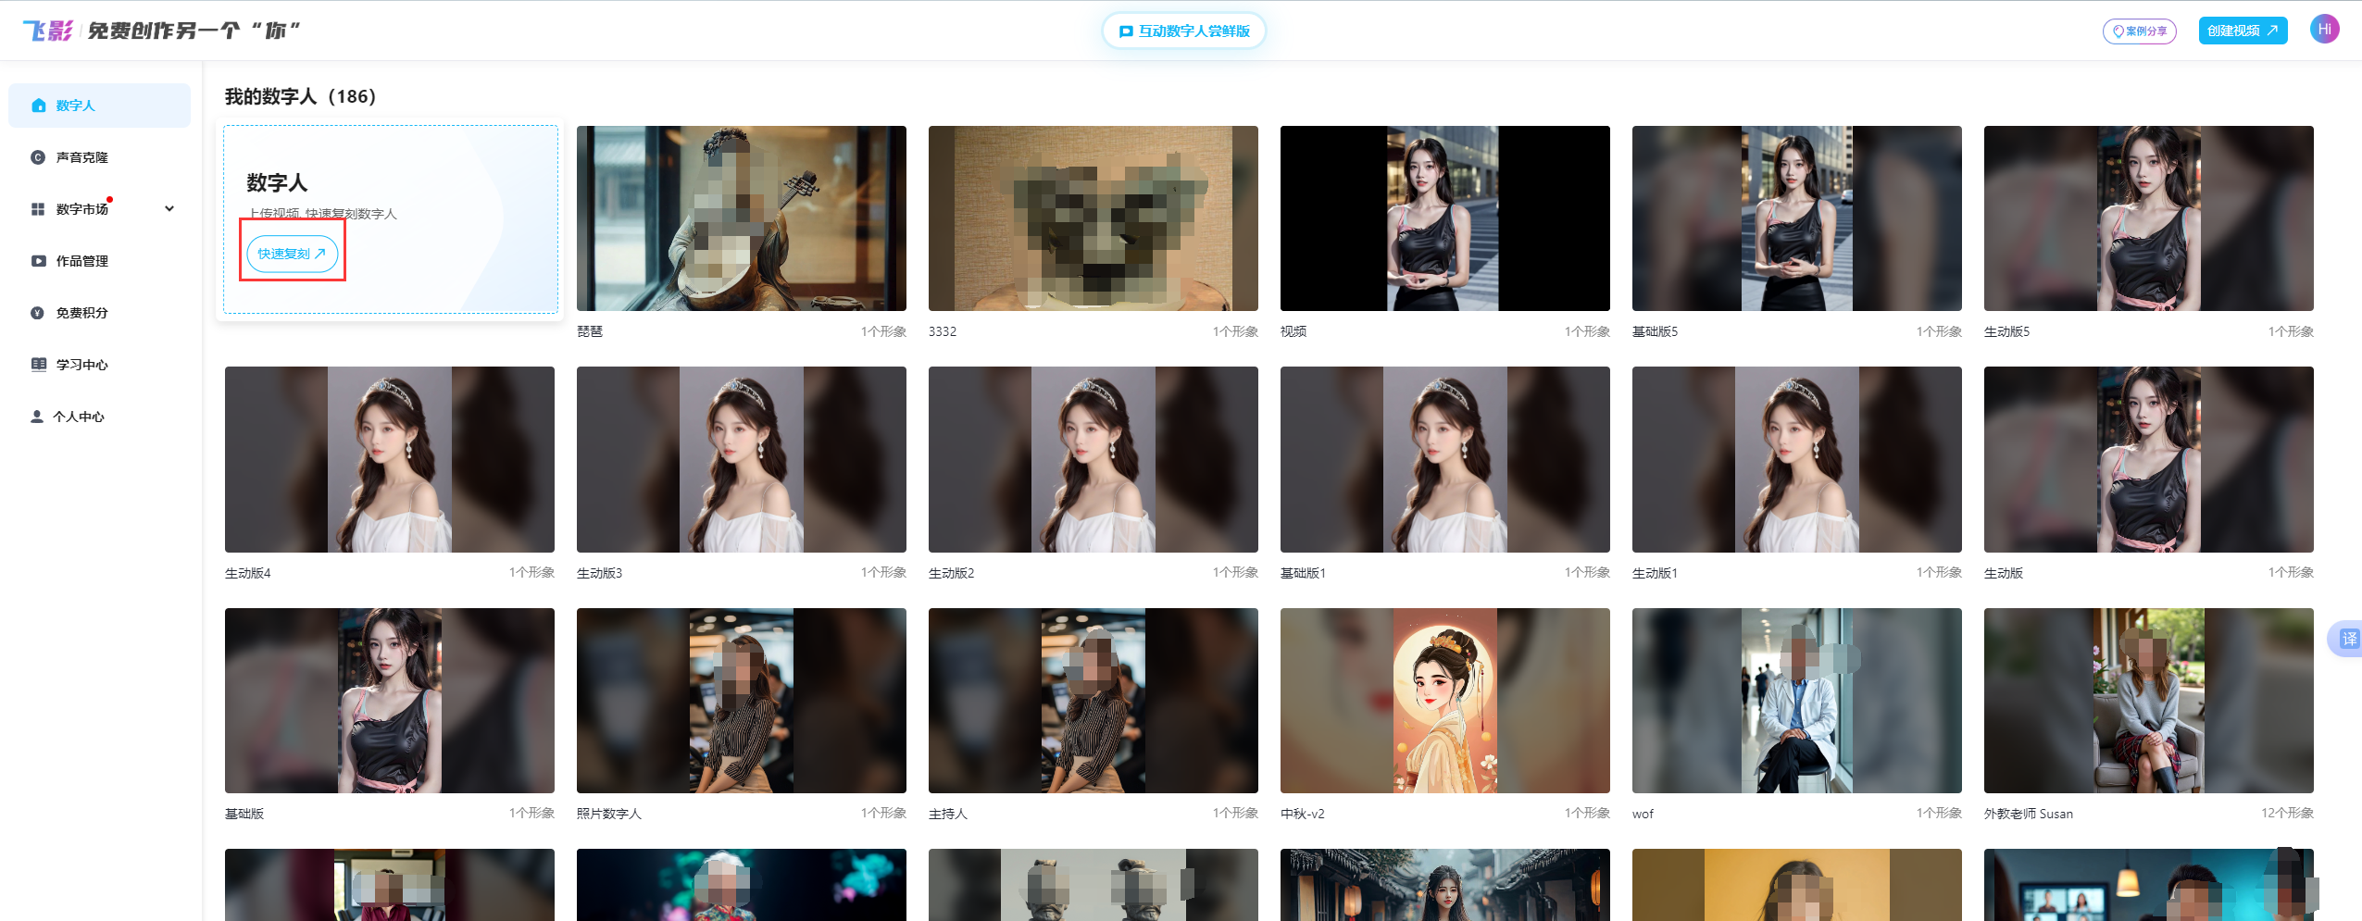2362x921 pixels.
Task: Click the 个人中心 person icon
Action: click(37, 417)
